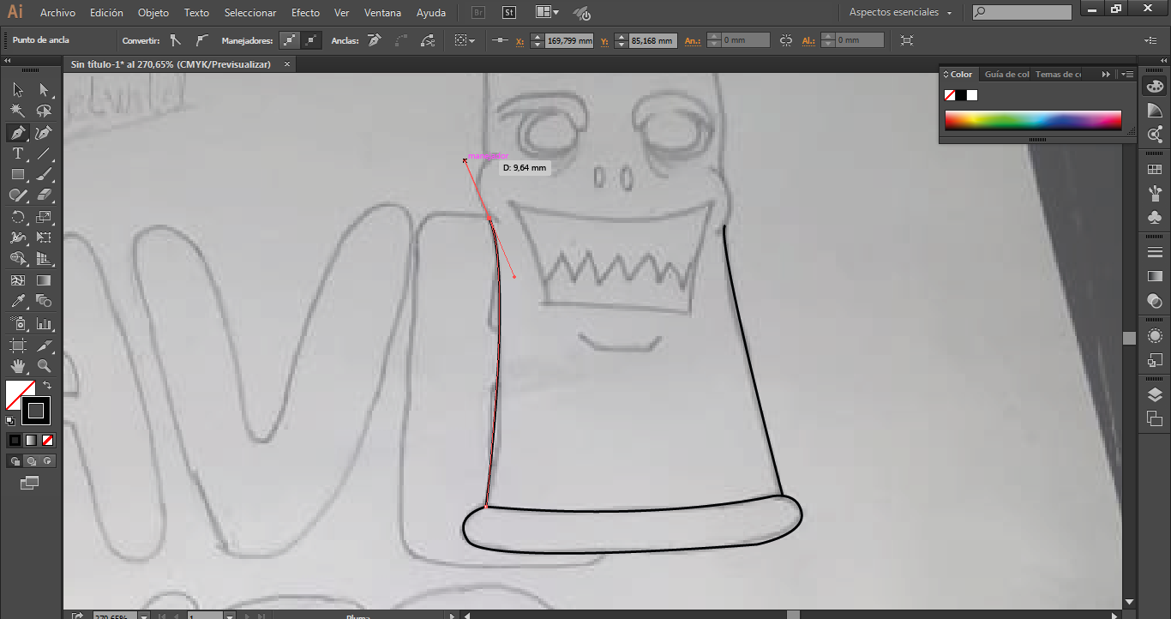The height and width of the screenshot is (619, 1171).
Task: Convert selected anchor points to corner
Action: tap(176, 40)
